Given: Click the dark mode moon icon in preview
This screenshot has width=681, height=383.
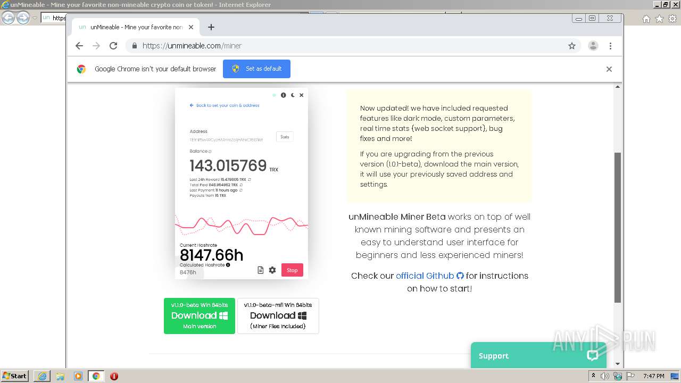Looking at the screenshot, I should (x=293, y=95).
